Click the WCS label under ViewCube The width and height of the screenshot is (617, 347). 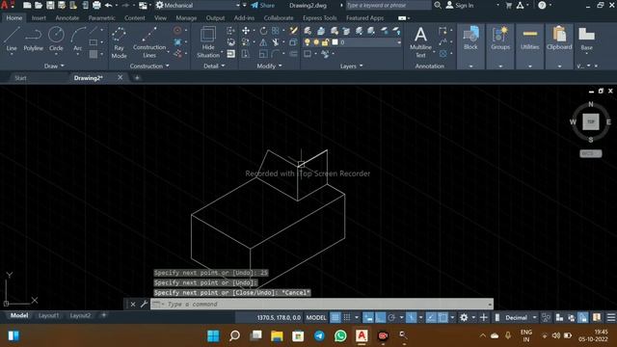coord(590,153)
